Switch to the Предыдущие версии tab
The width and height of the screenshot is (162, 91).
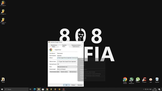click(76, 45)
